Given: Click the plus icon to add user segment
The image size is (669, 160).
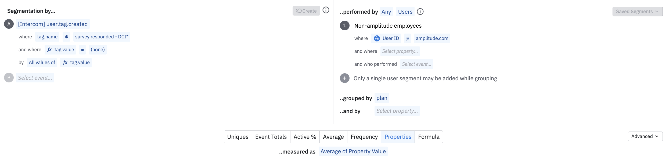Looking at the screenshot, I should coord(344,78).
